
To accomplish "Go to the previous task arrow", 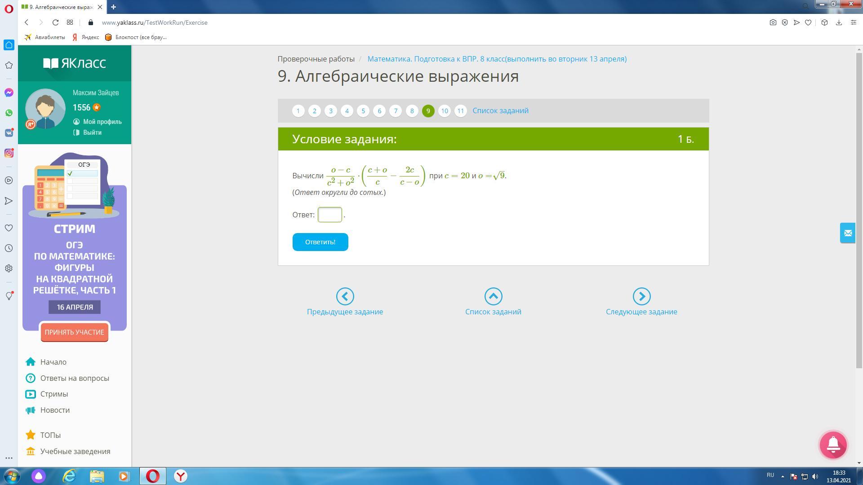I will [x=345, y=296].
